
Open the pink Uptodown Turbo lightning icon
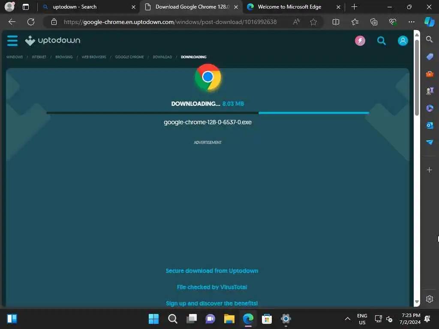(x=360, y=41)
